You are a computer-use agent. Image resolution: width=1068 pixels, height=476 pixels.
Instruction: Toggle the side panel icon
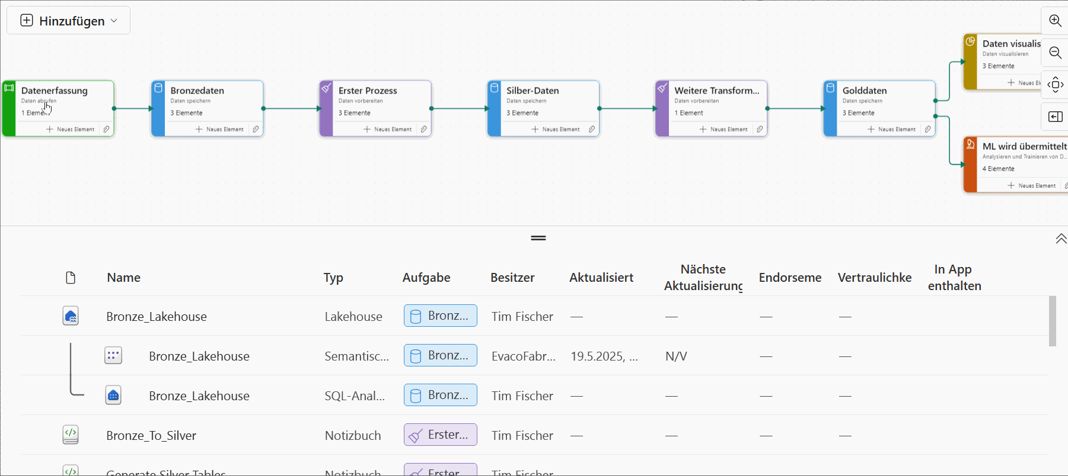click(x=1055, y=117)
